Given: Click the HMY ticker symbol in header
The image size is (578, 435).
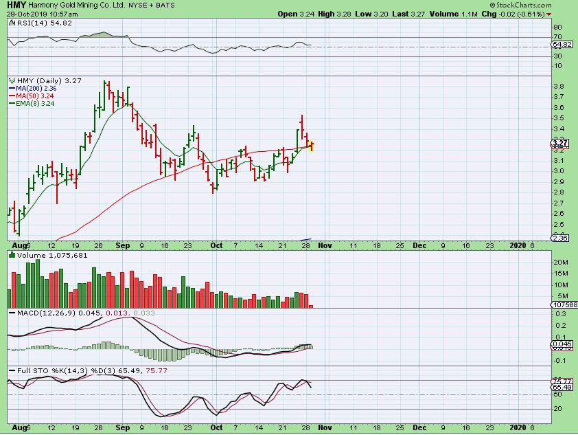Looking at the screenshot, I should pyautogui.click(x=16, y=5).
